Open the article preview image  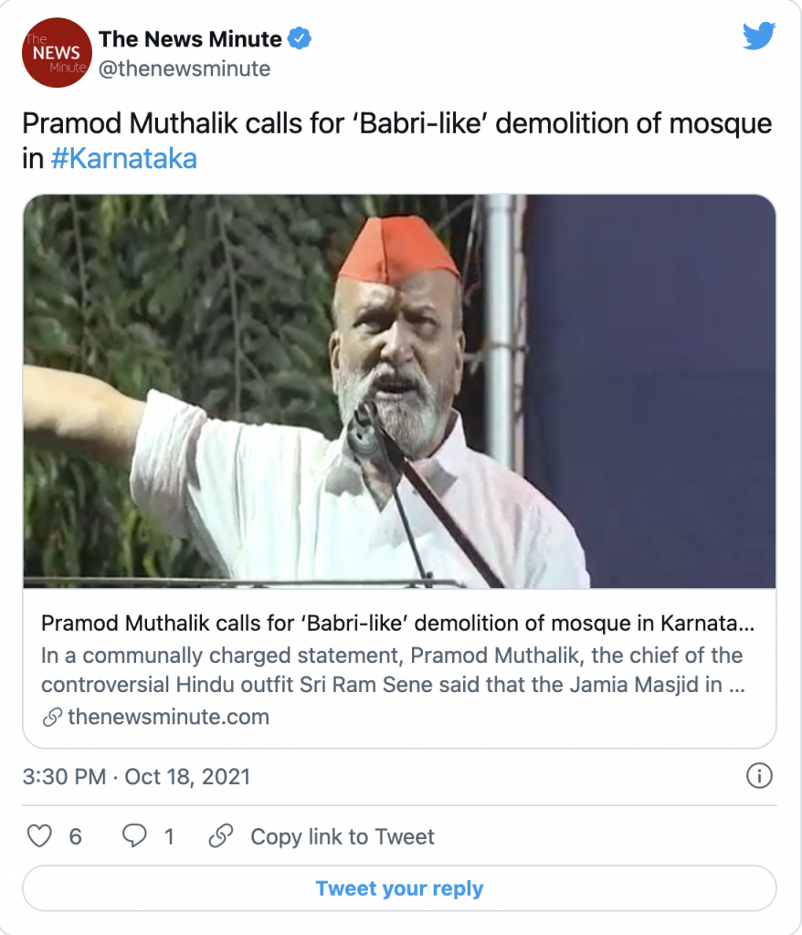coord(399,391)
